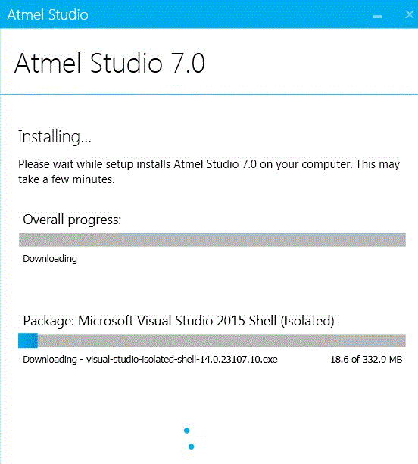This screenshot has width=418, height=464.
Task: Click the overall progress bar
Action: pyautogui.click(x=212, y=240)
